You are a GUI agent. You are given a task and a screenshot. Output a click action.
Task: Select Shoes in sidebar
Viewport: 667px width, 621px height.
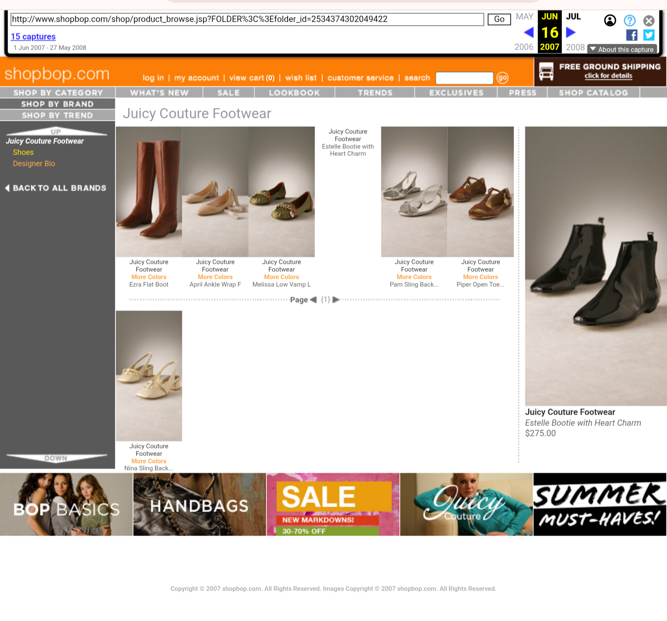tap(23, 153)
